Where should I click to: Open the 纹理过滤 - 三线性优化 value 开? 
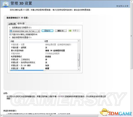coord(46,60)
